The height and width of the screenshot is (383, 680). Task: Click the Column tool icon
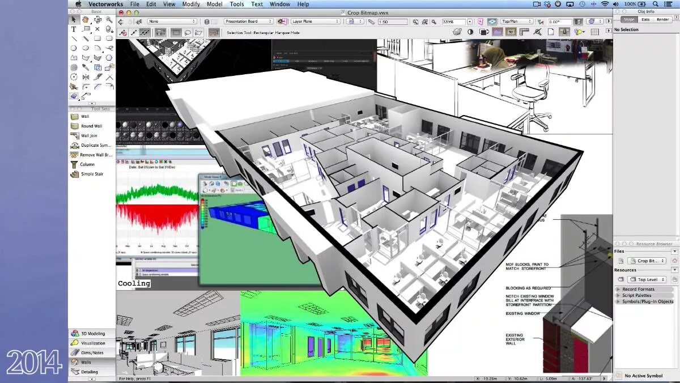tap(74, 164)
